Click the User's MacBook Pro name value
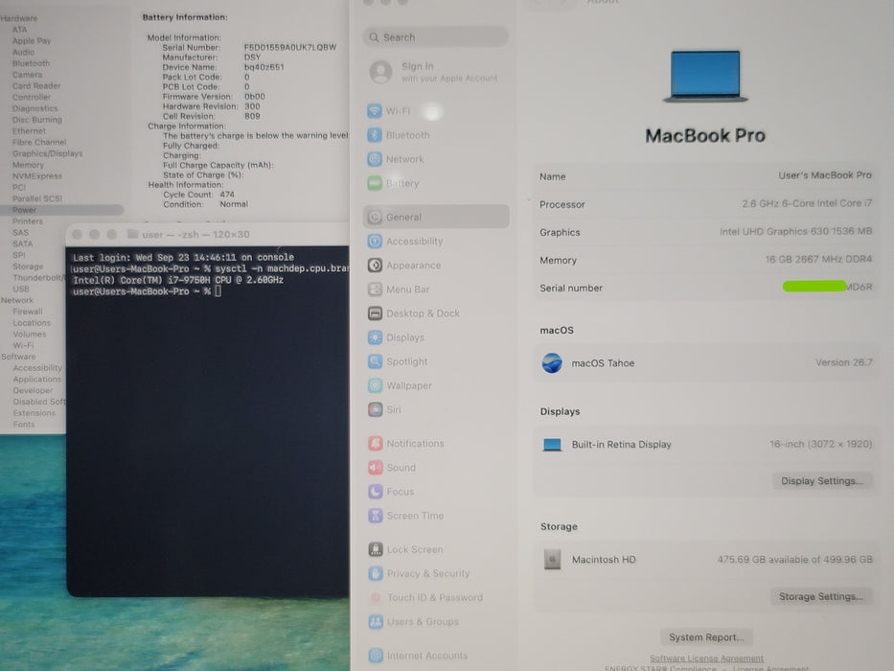 click(x=825, y=175)
